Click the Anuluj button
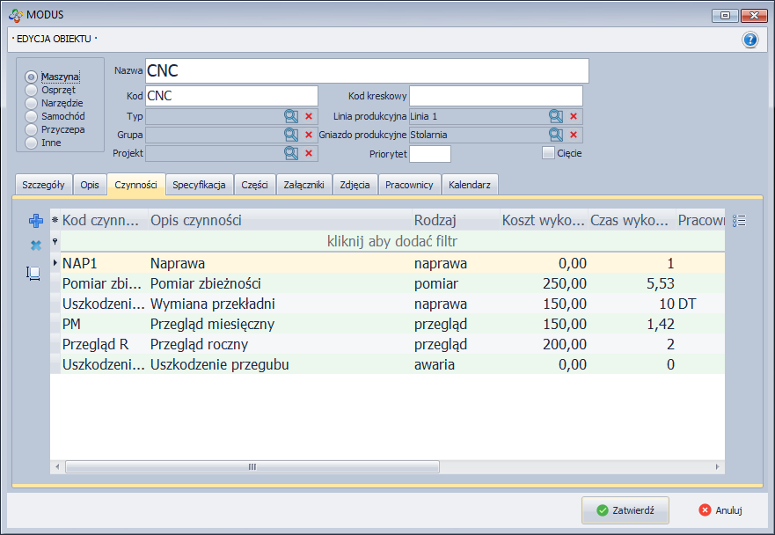Image resolution: width=775 pixels, height=535 pixels. tap(720, 510)
